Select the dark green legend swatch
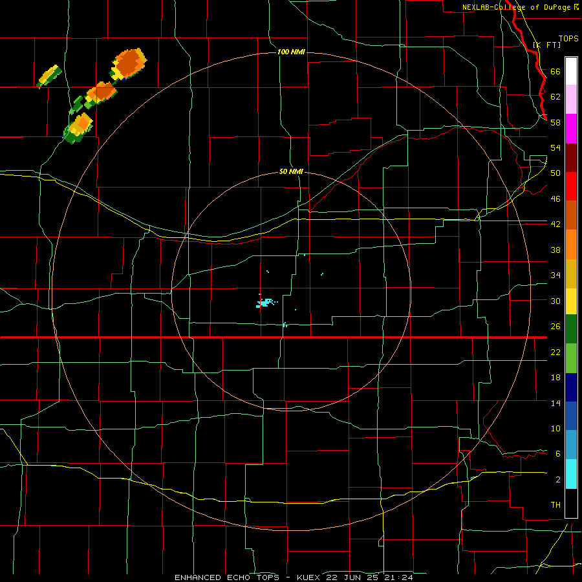This screenshot has height=582, width=582. tap(571, 329)
